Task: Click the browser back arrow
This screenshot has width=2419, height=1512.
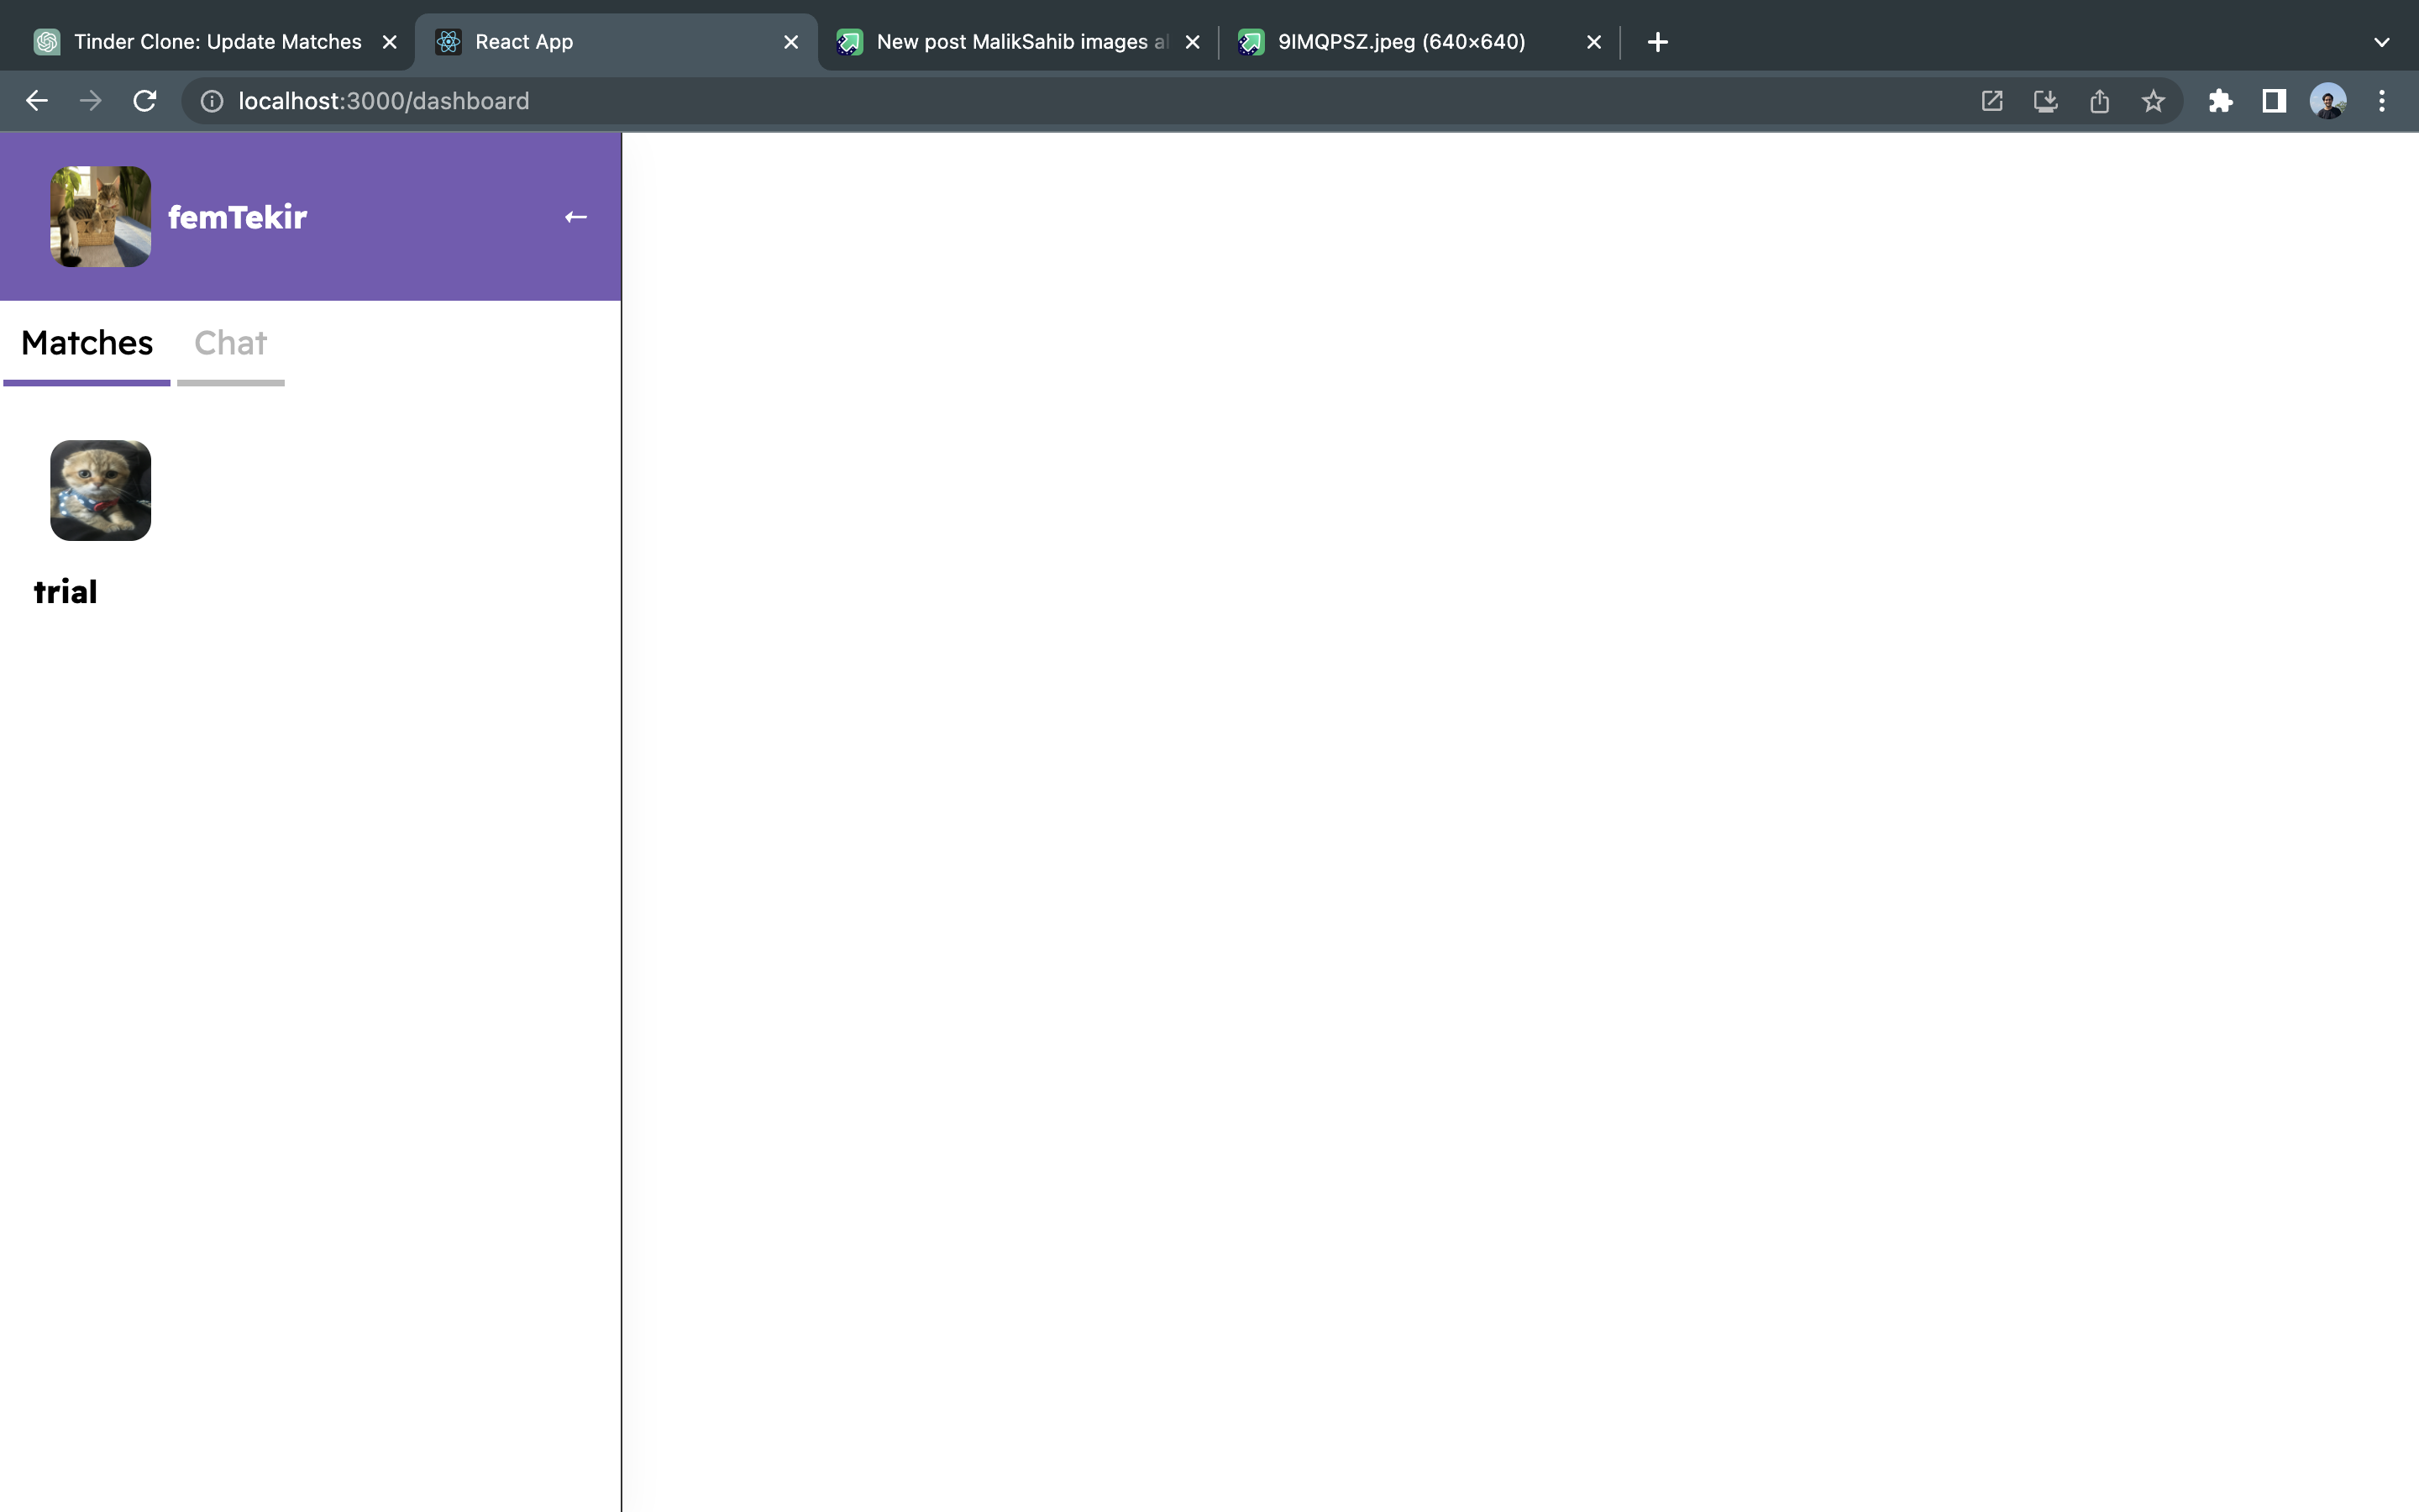Action: click(37, 101)
